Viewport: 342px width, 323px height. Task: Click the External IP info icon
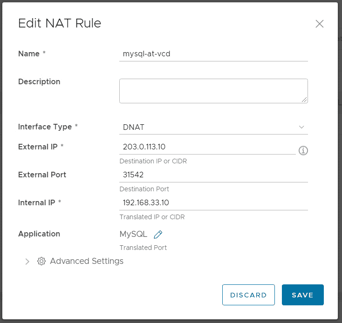pos(303,150)
